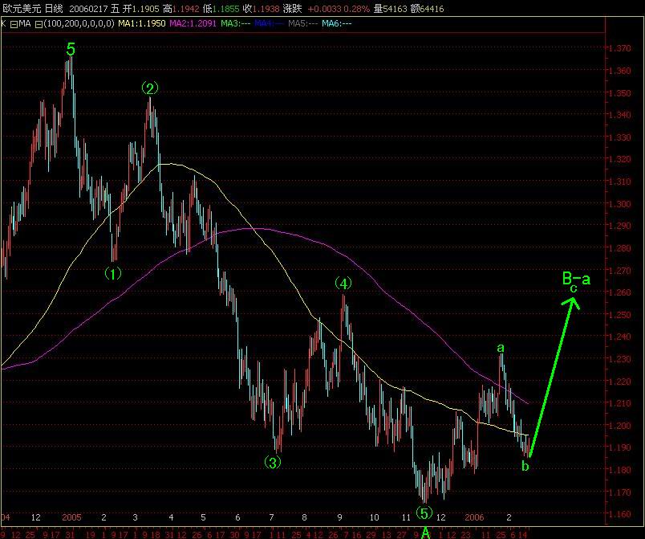Click month 9 on the time axis
645x539 pixels.
(x=340, y=517)
